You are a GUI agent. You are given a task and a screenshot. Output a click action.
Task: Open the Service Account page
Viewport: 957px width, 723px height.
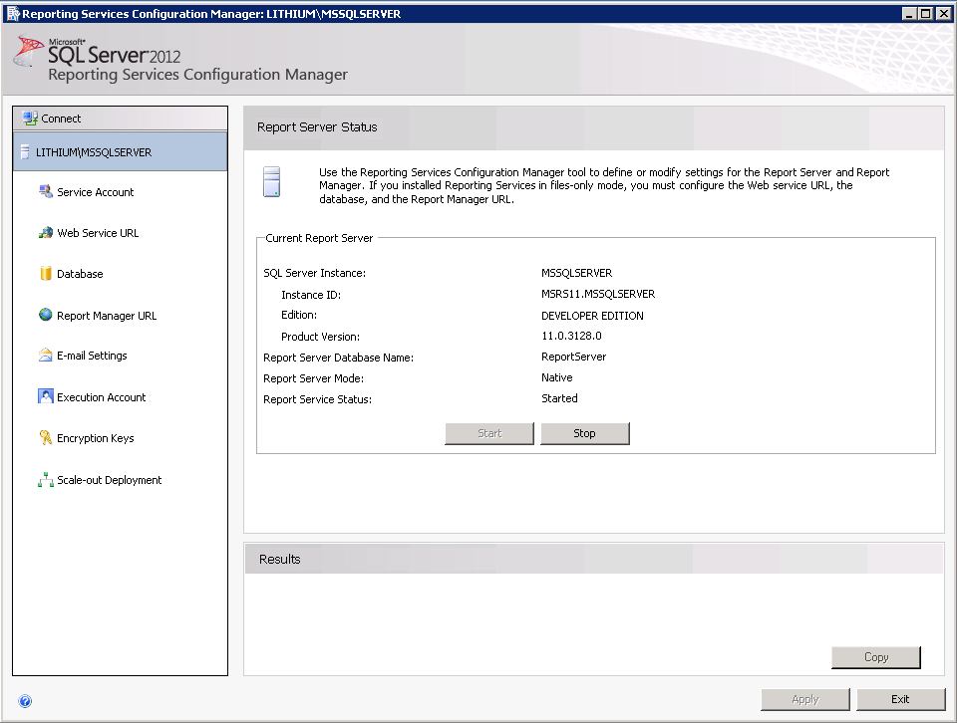pyautogui.click(x=95, y=192)
